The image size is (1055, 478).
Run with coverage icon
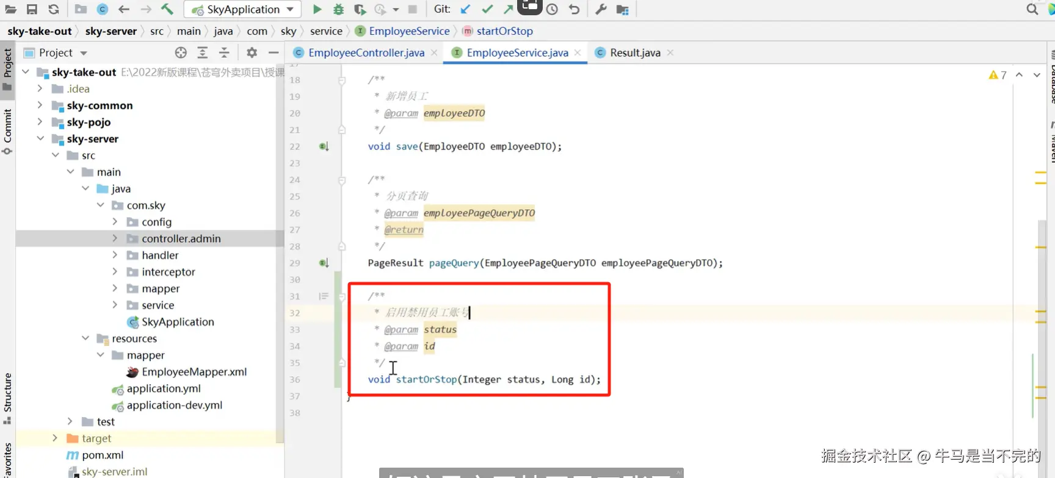click(360, 9)
